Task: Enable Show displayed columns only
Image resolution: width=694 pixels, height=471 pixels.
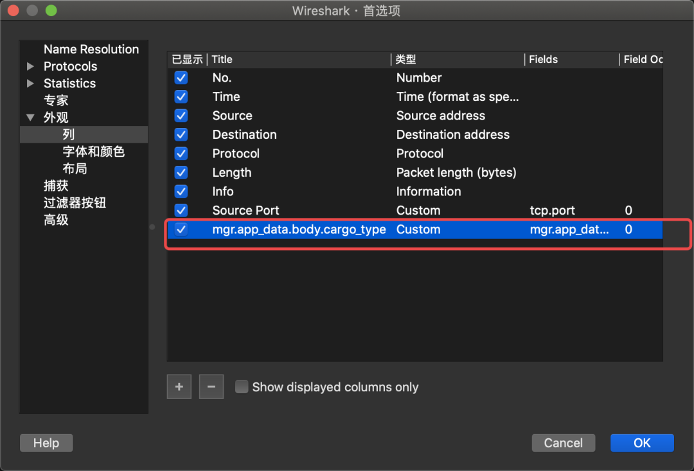Action: (x=242, y=387)
